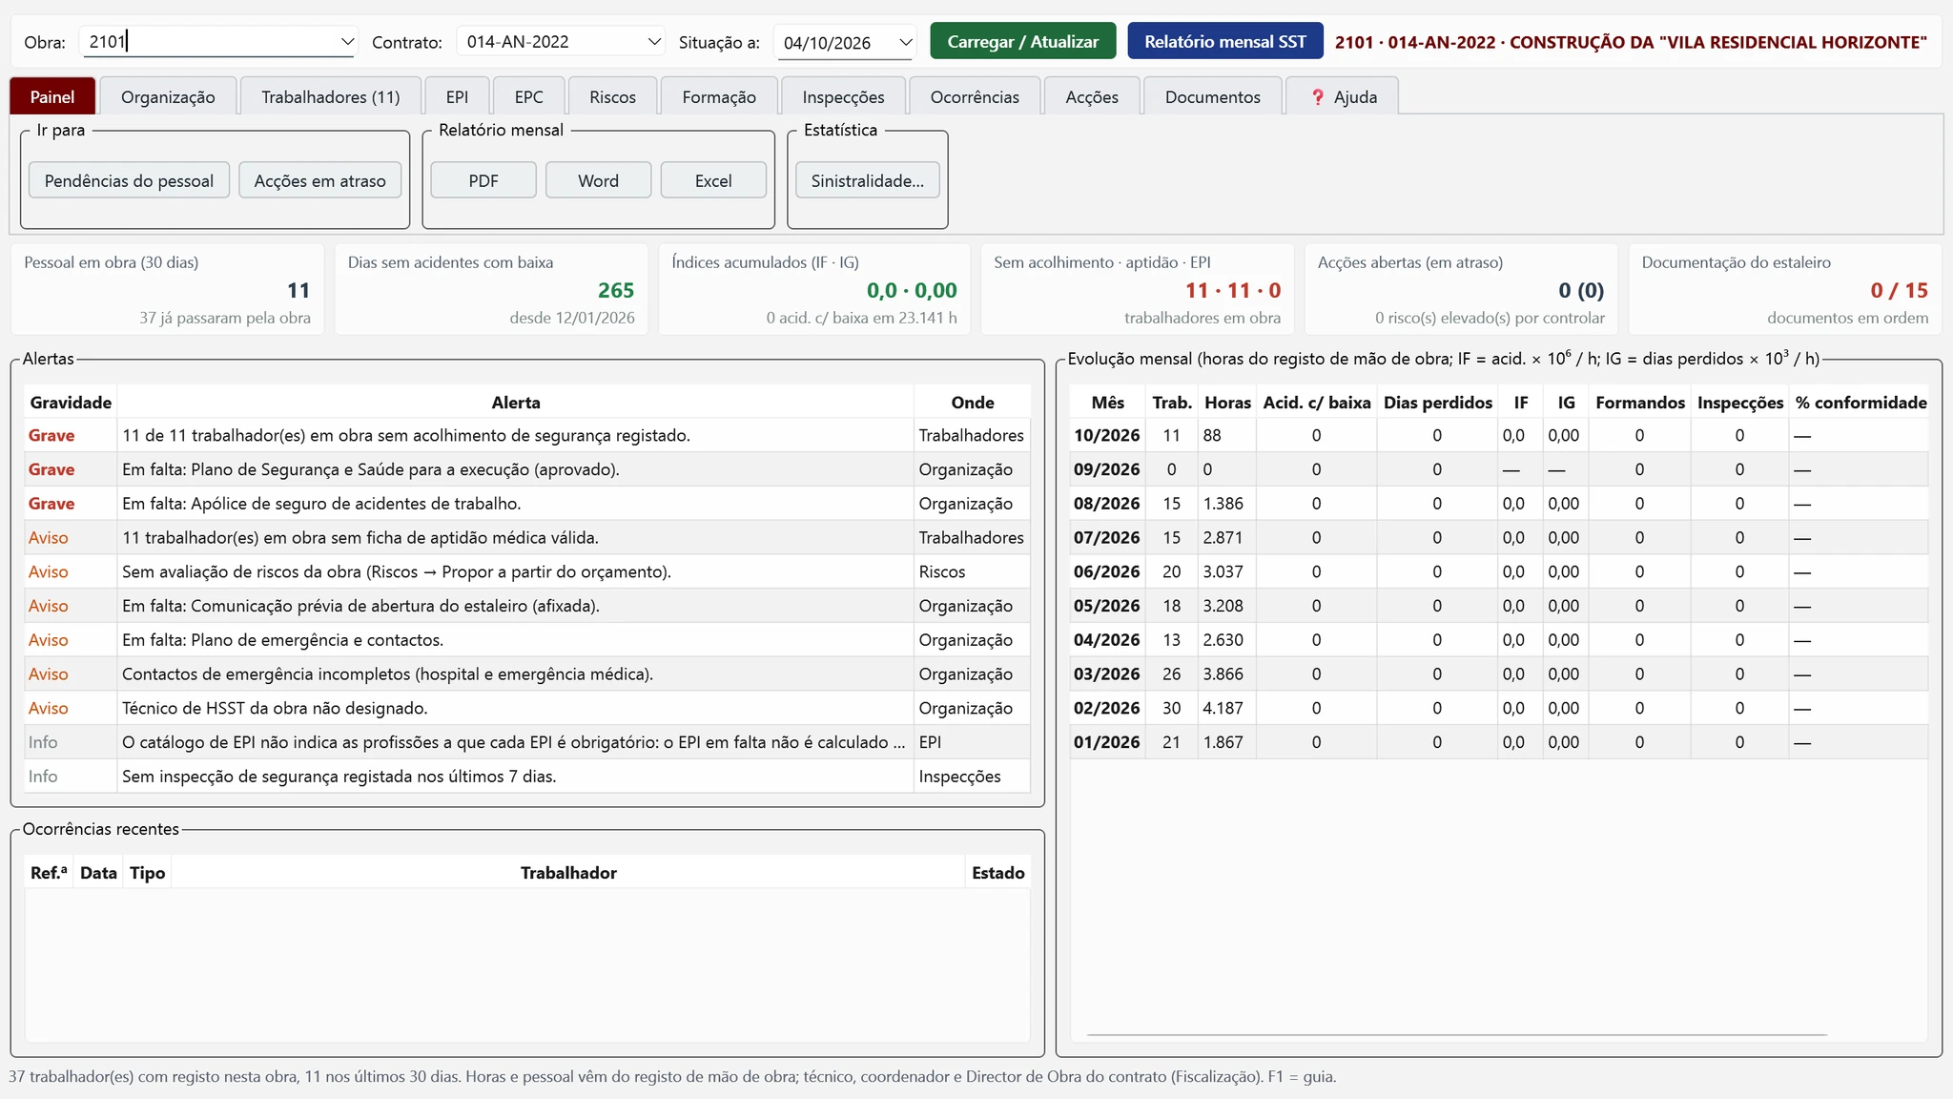Click the Carregar / Atualizar button
The image size is (1953, 1099).
(1022, 42)
